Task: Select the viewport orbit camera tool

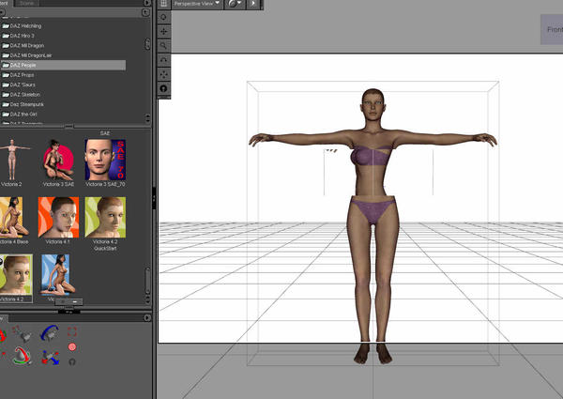Action: pos(163,17)
